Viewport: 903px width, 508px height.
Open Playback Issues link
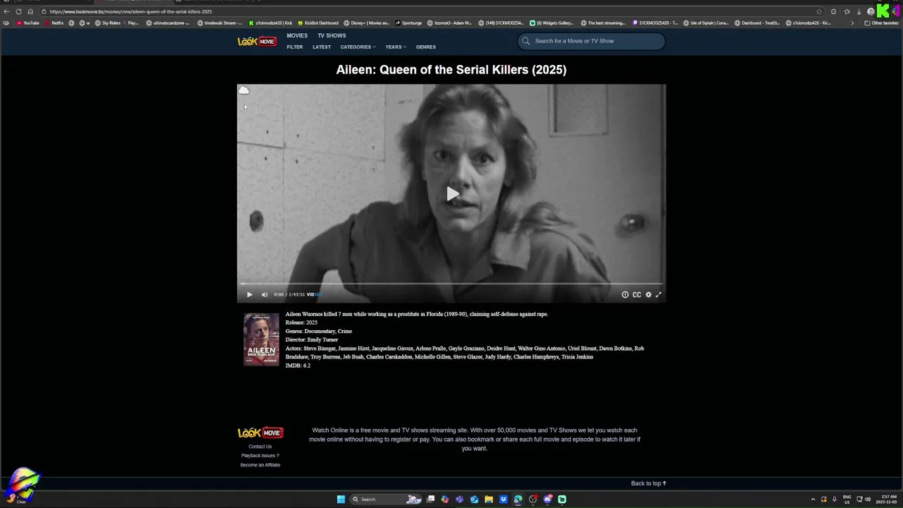(260, 456)
